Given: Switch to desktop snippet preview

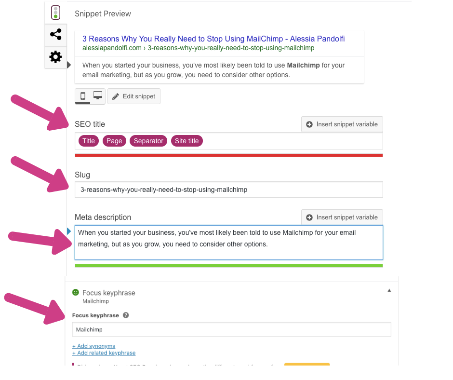Looking at the screenshot, I should (97, 96).
